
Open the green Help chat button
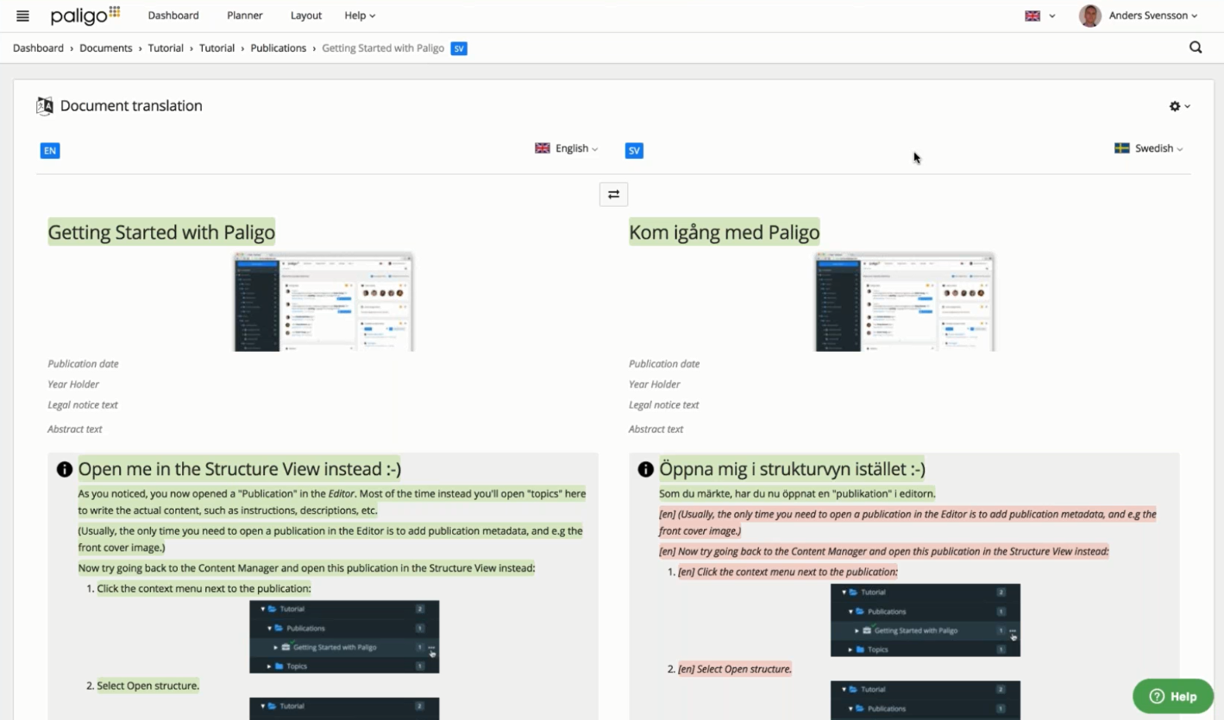(x=1173, y=696)
